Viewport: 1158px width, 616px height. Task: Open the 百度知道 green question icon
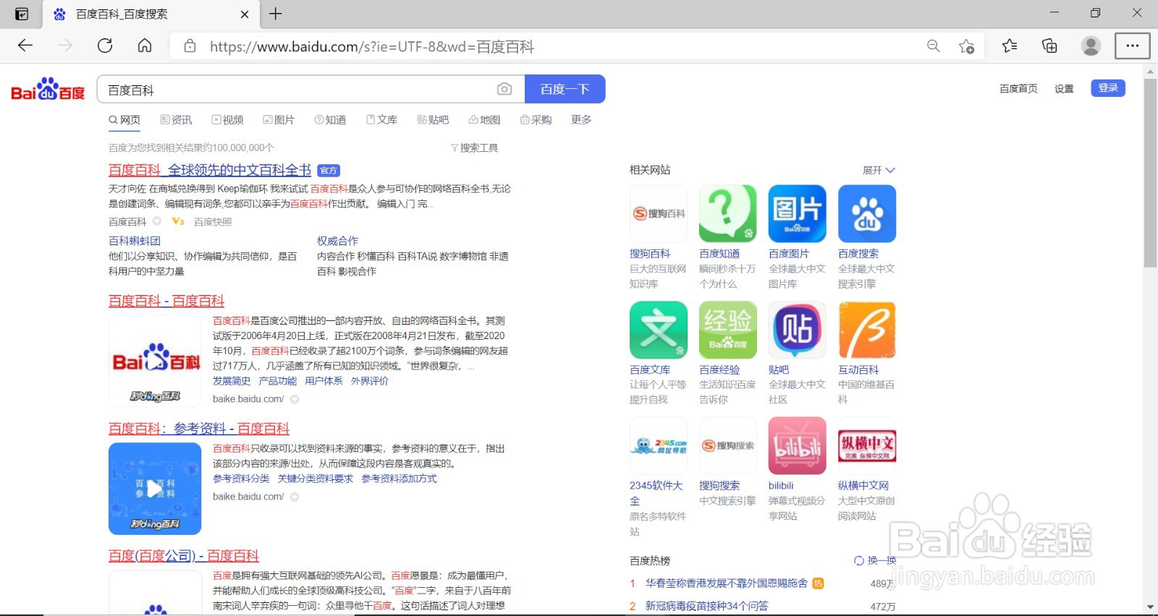[x=728, y=213]
